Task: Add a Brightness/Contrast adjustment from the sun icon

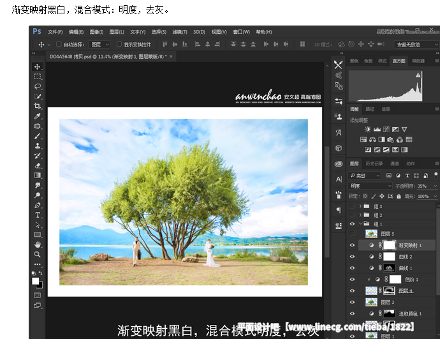Action: (x=367, y=129)
